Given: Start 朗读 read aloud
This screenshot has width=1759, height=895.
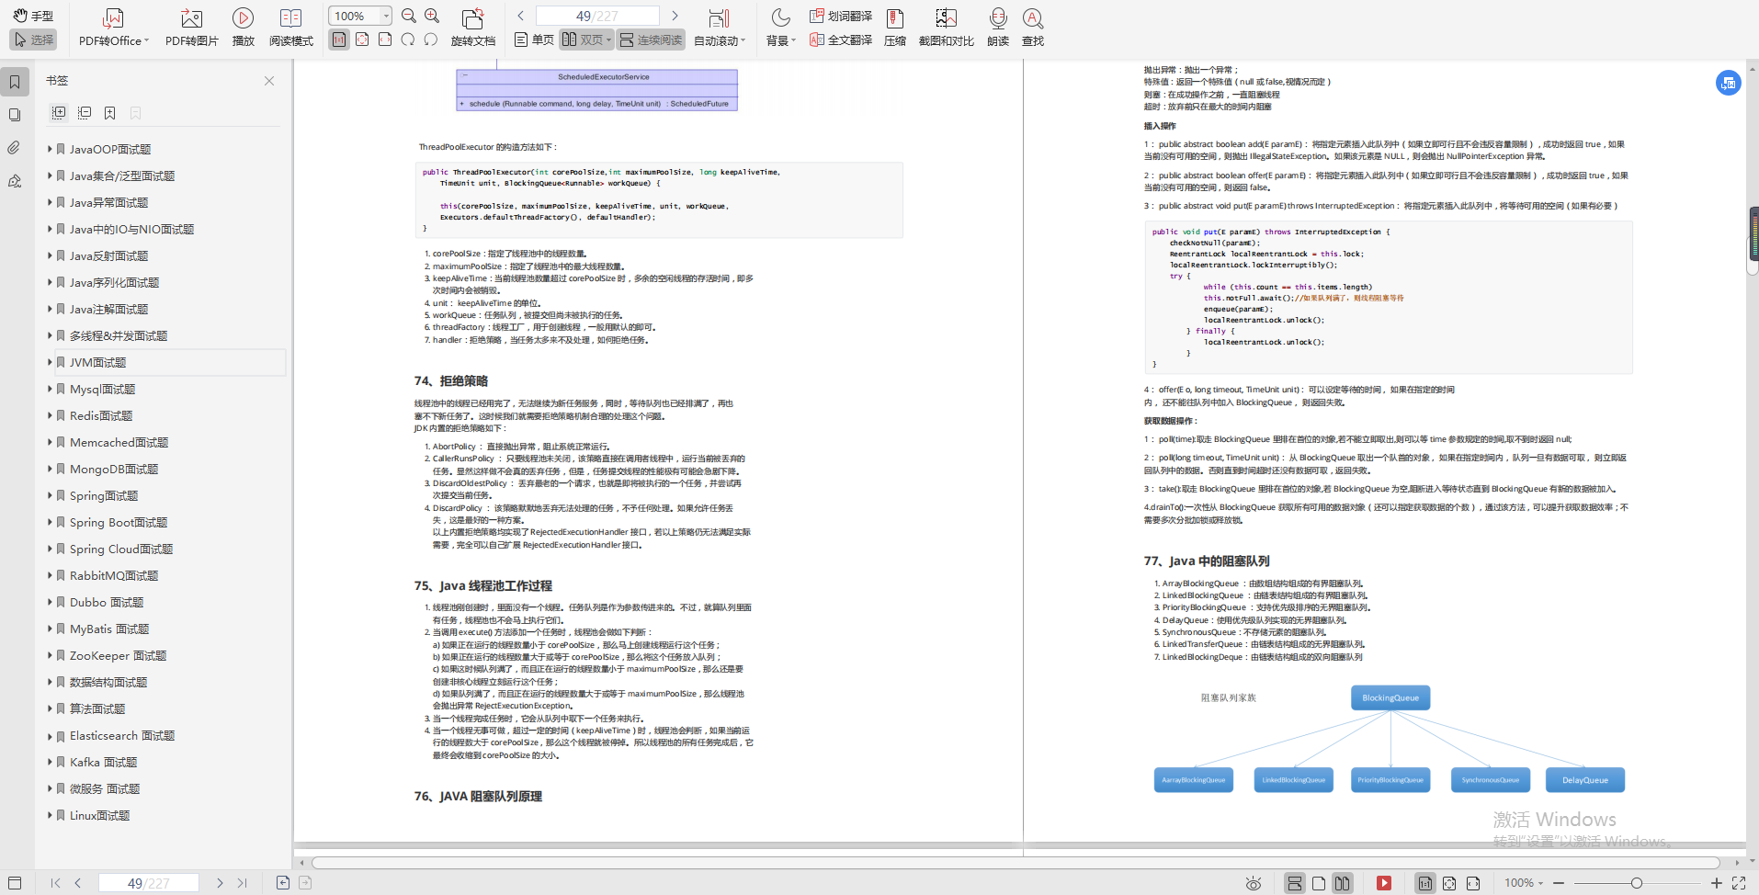Looking at the screenshot, I should click(998, 28).
